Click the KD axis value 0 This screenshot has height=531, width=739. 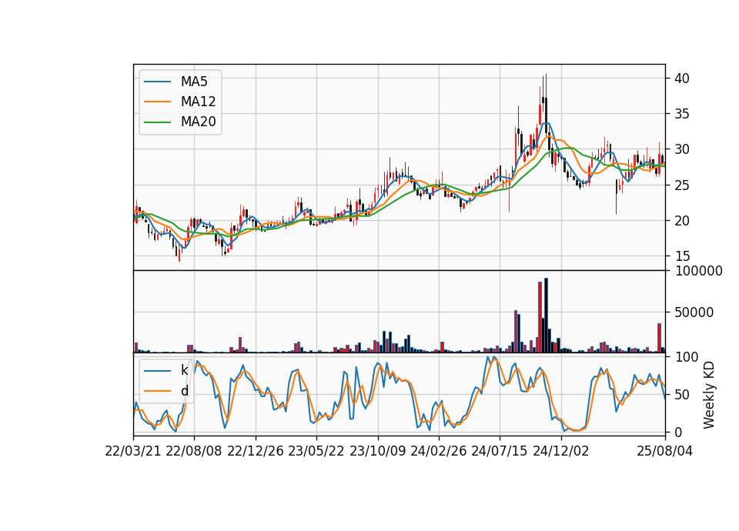click(678, 432)
